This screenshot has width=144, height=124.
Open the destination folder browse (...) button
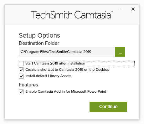[x=120, y=52]
